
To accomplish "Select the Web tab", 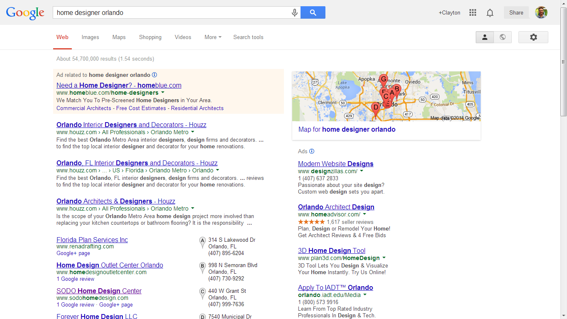I will [x=62, y=37].
